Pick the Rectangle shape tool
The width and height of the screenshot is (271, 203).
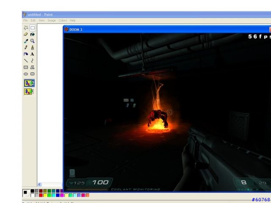tap(26, 67)
